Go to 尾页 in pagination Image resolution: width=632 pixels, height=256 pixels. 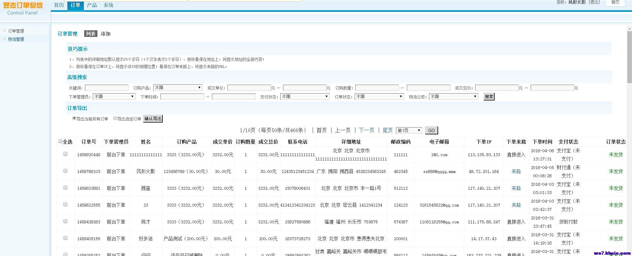click(x=388, y=130)
